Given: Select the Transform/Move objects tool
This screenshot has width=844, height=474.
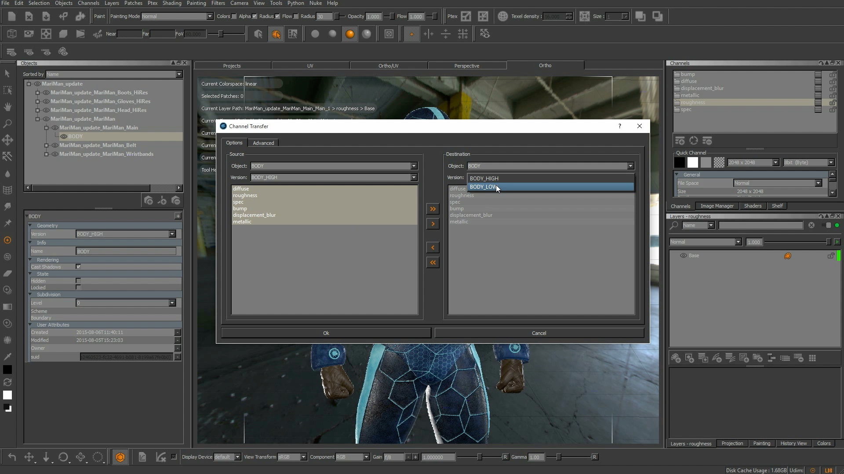Looking at the screenshot, I should [7, 140].
